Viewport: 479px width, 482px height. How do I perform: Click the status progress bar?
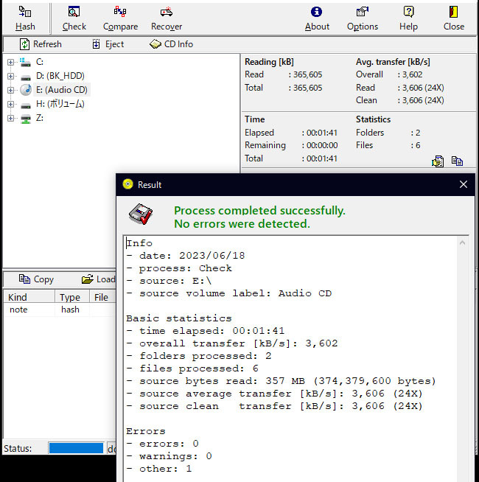(76, 448)
